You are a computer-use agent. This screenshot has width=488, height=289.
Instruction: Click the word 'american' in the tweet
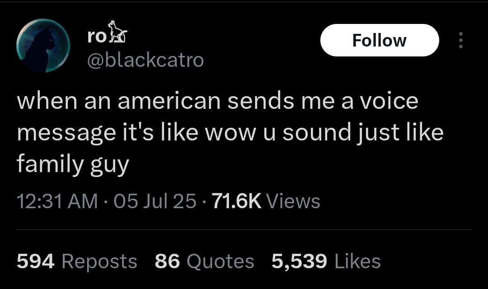[169, 101]
